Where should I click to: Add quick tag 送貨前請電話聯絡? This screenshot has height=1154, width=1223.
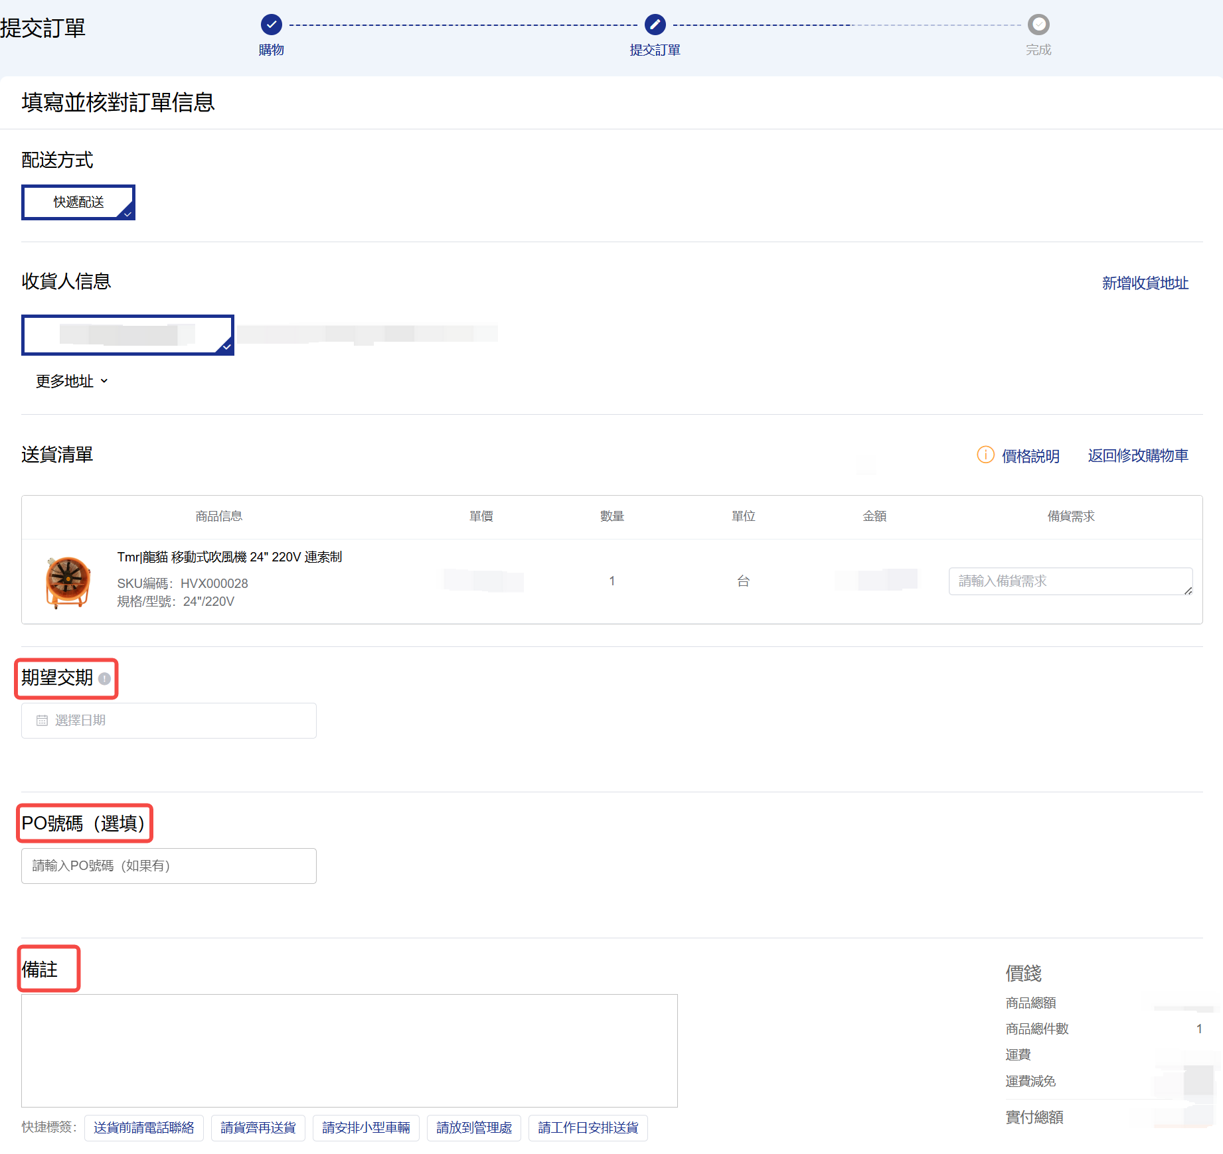[x=143, y=1127]
